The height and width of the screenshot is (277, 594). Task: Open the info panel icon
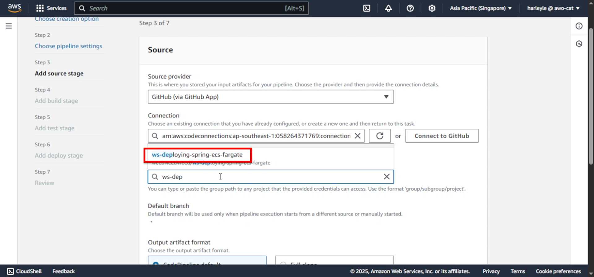[x=579, y=26]
